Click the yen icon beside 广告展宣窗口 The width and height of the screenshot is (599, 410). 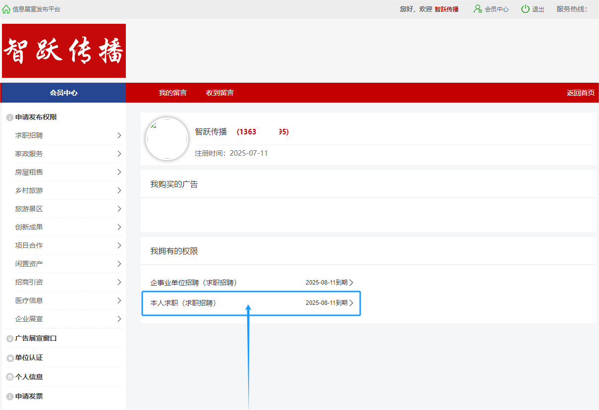[x=9, y=339]
